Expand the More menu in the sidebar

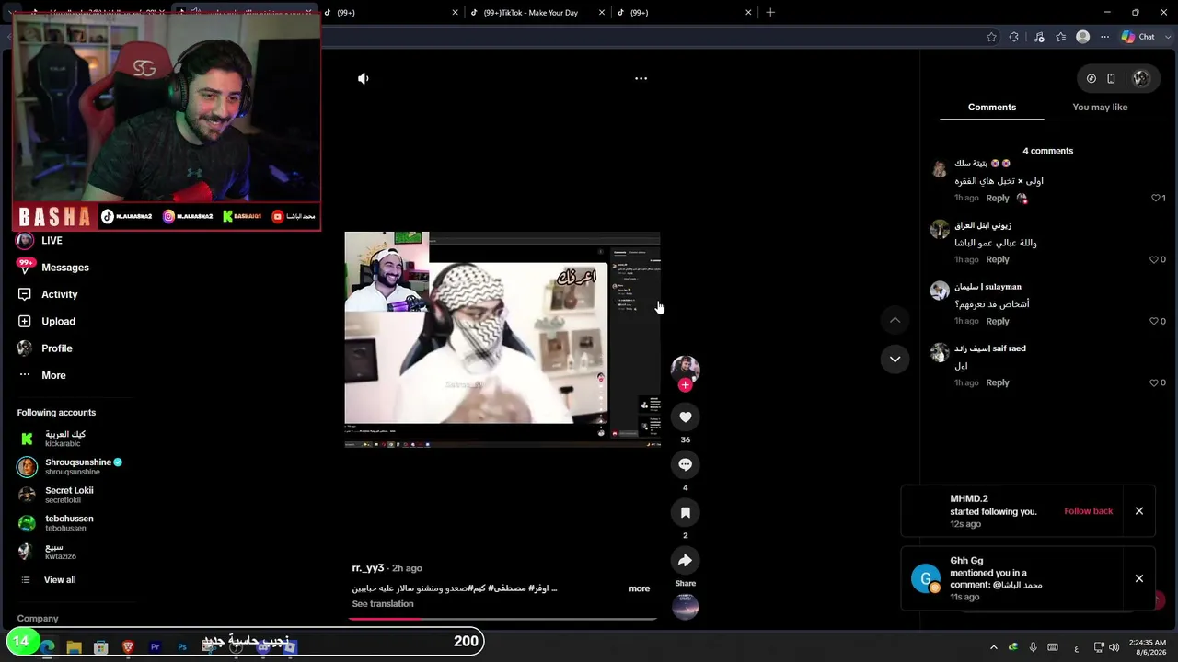41,375
